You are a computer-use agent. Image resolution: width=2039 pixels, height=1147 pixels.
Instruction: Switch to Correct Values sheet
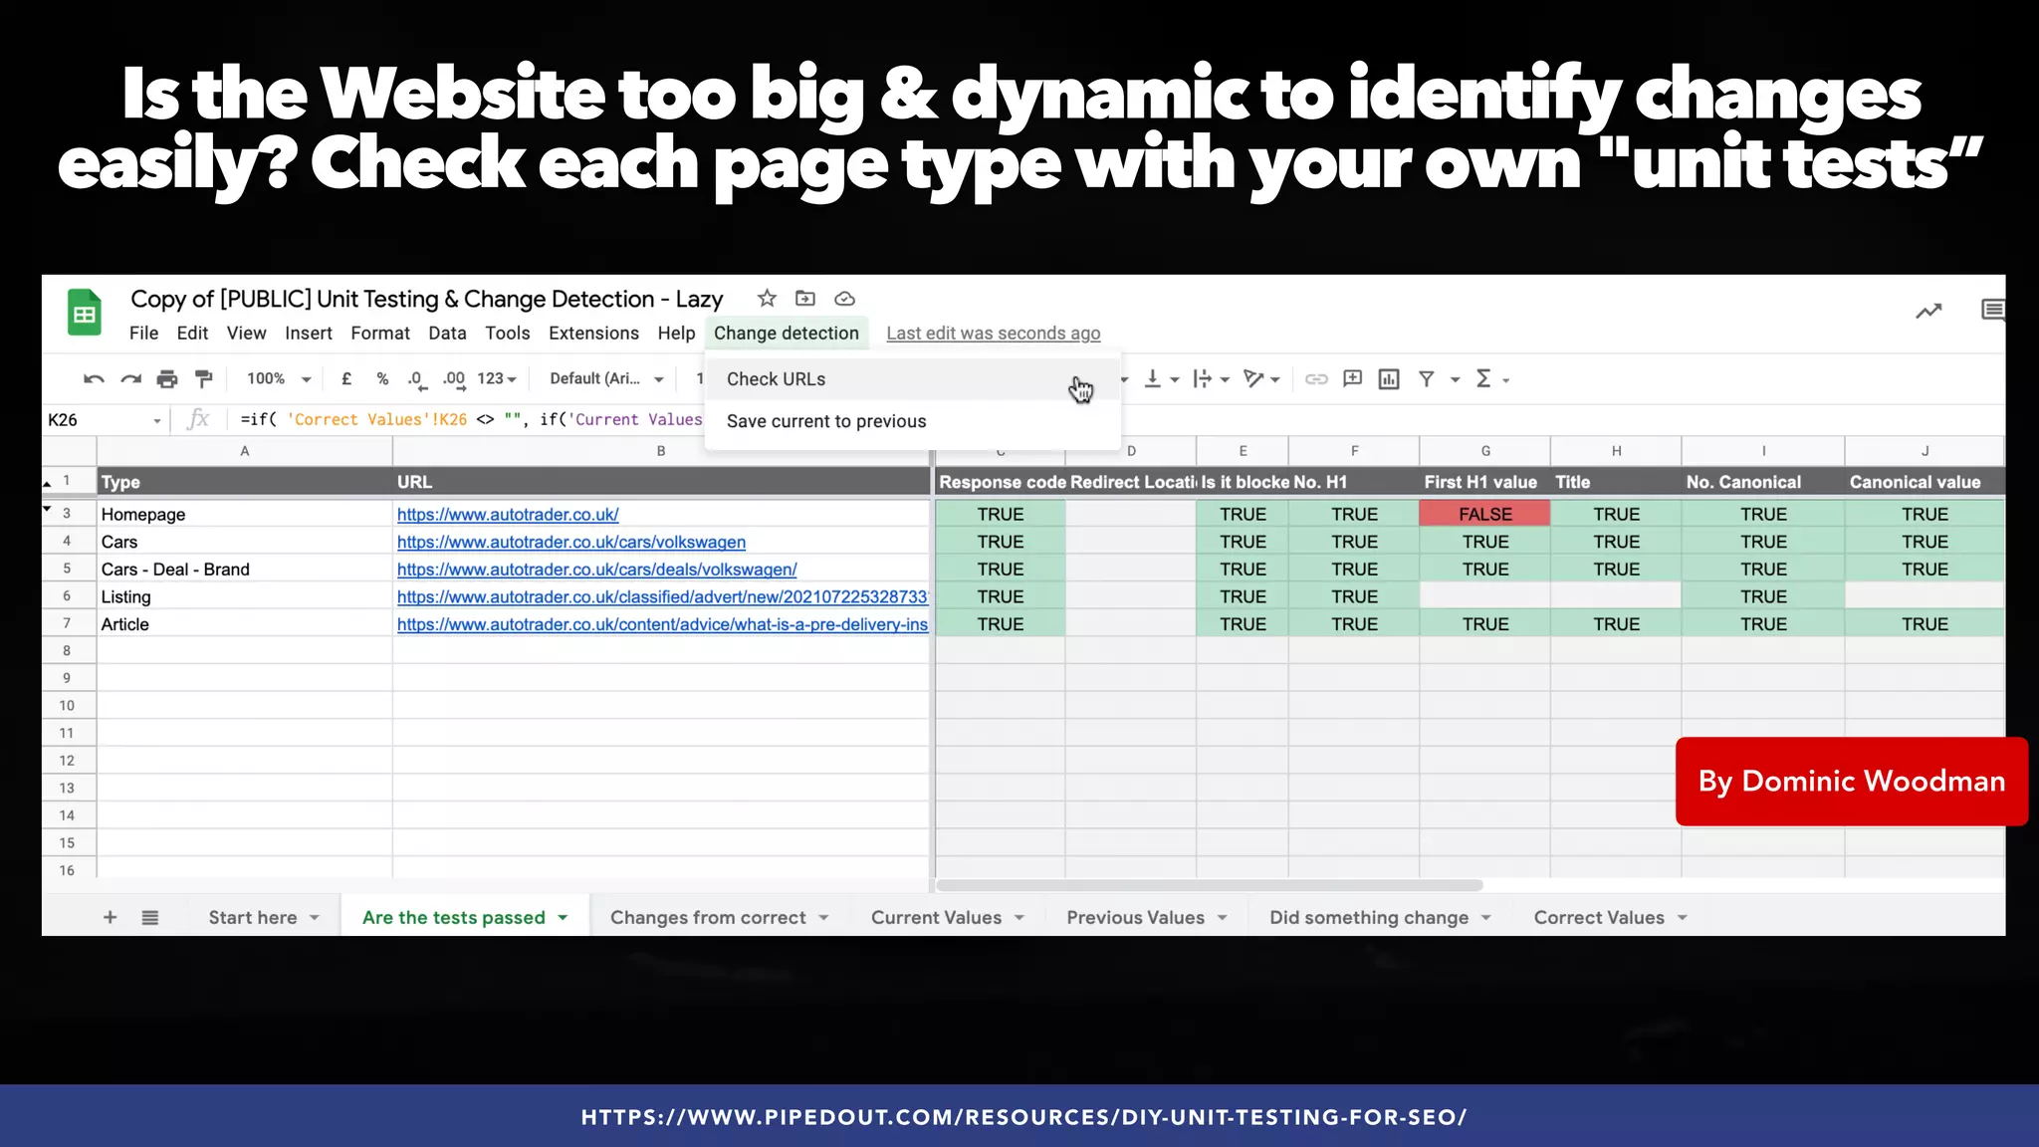1599,918
